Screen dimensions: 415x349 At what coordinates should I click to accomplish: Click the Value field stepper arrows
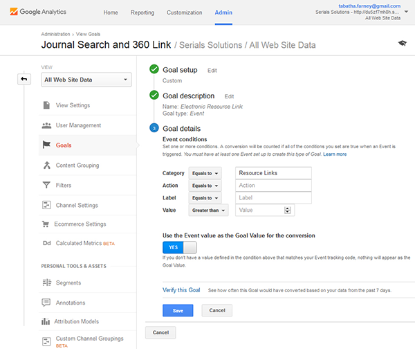[288, 210]
